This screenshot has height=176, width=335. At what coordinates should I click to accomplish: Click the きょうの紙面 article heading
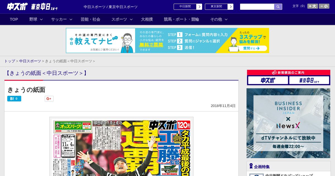26,90
